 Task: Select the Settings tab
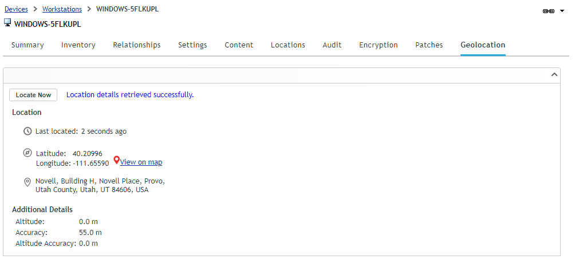[192, 45]
